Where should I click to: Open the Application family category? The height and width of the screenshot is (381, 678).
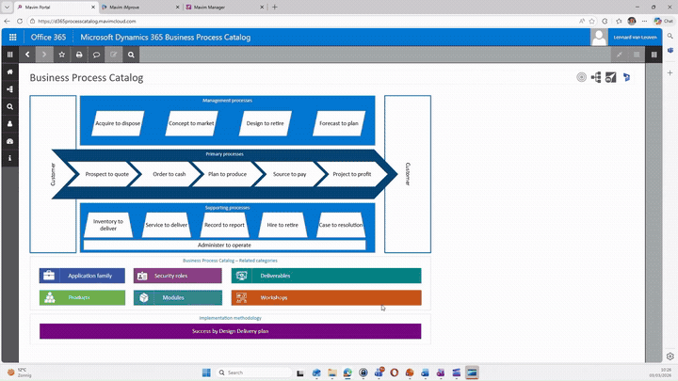click(82, 276)
